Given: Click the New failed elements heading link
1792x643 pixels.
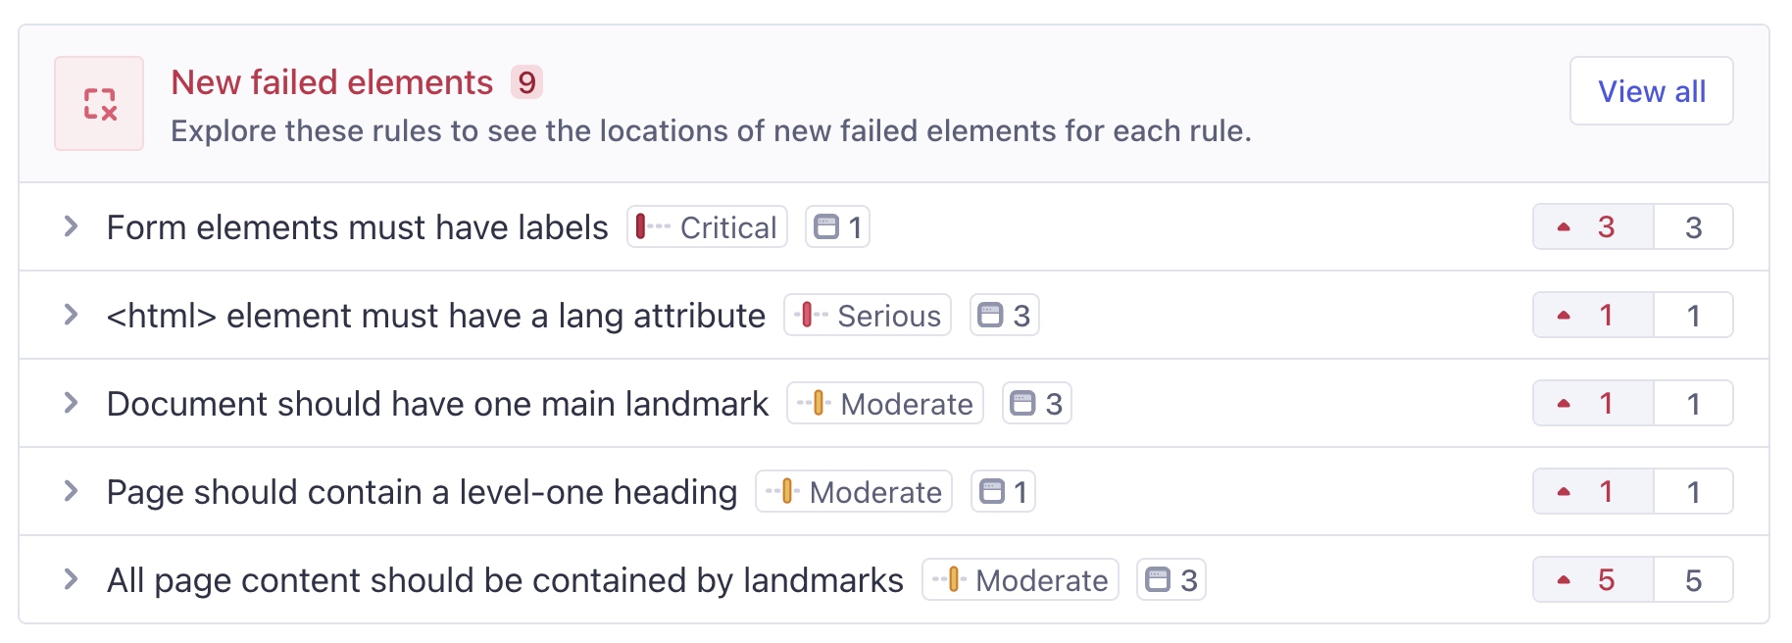Looking at the screenshot, I should (x=331, y=82).
